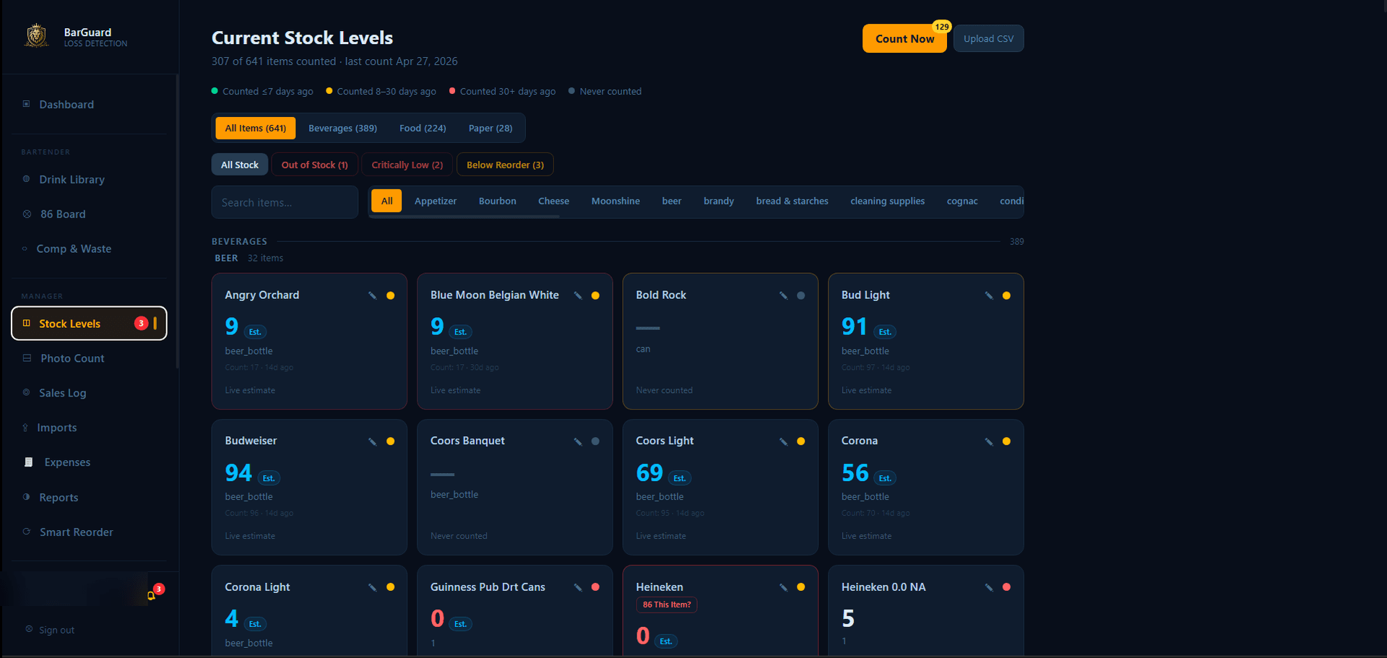
Task: Go to the 86 Board
Action: (90, 215)
